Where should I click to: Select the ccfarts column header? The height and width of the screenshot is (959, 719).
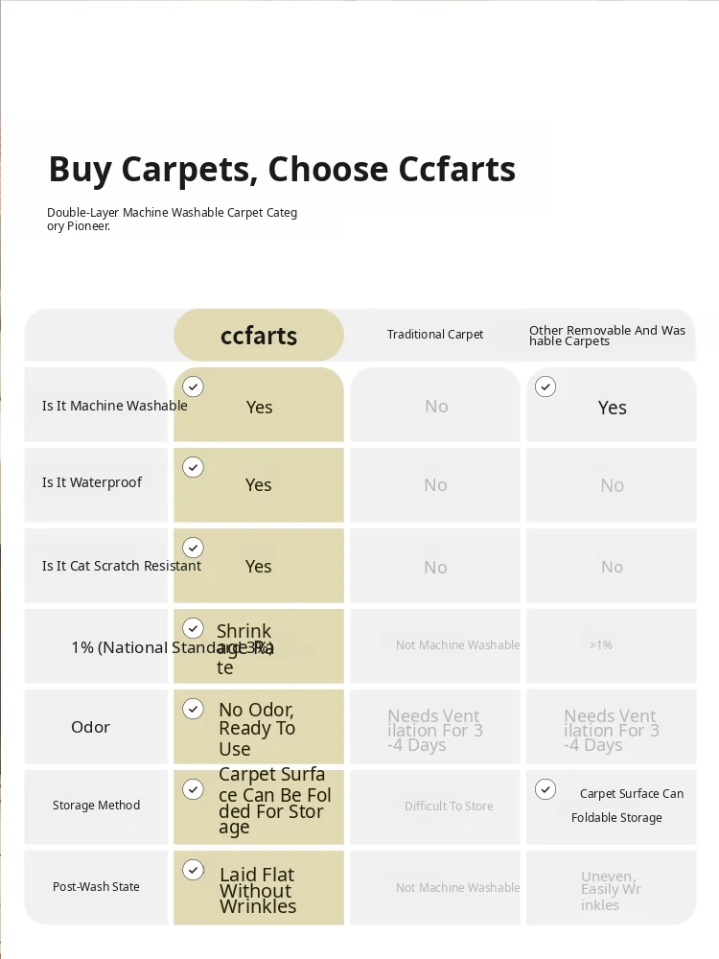259,335
